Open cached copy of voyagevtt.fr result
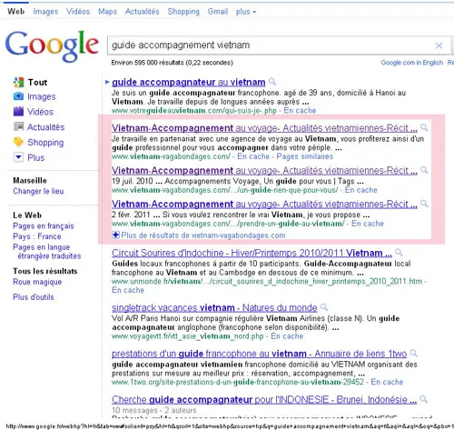 coord(287,336)
